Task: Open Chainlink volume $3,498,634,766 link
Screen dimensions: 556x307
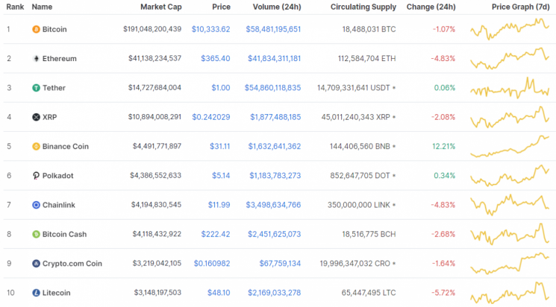Action: (x=273, y=205)
